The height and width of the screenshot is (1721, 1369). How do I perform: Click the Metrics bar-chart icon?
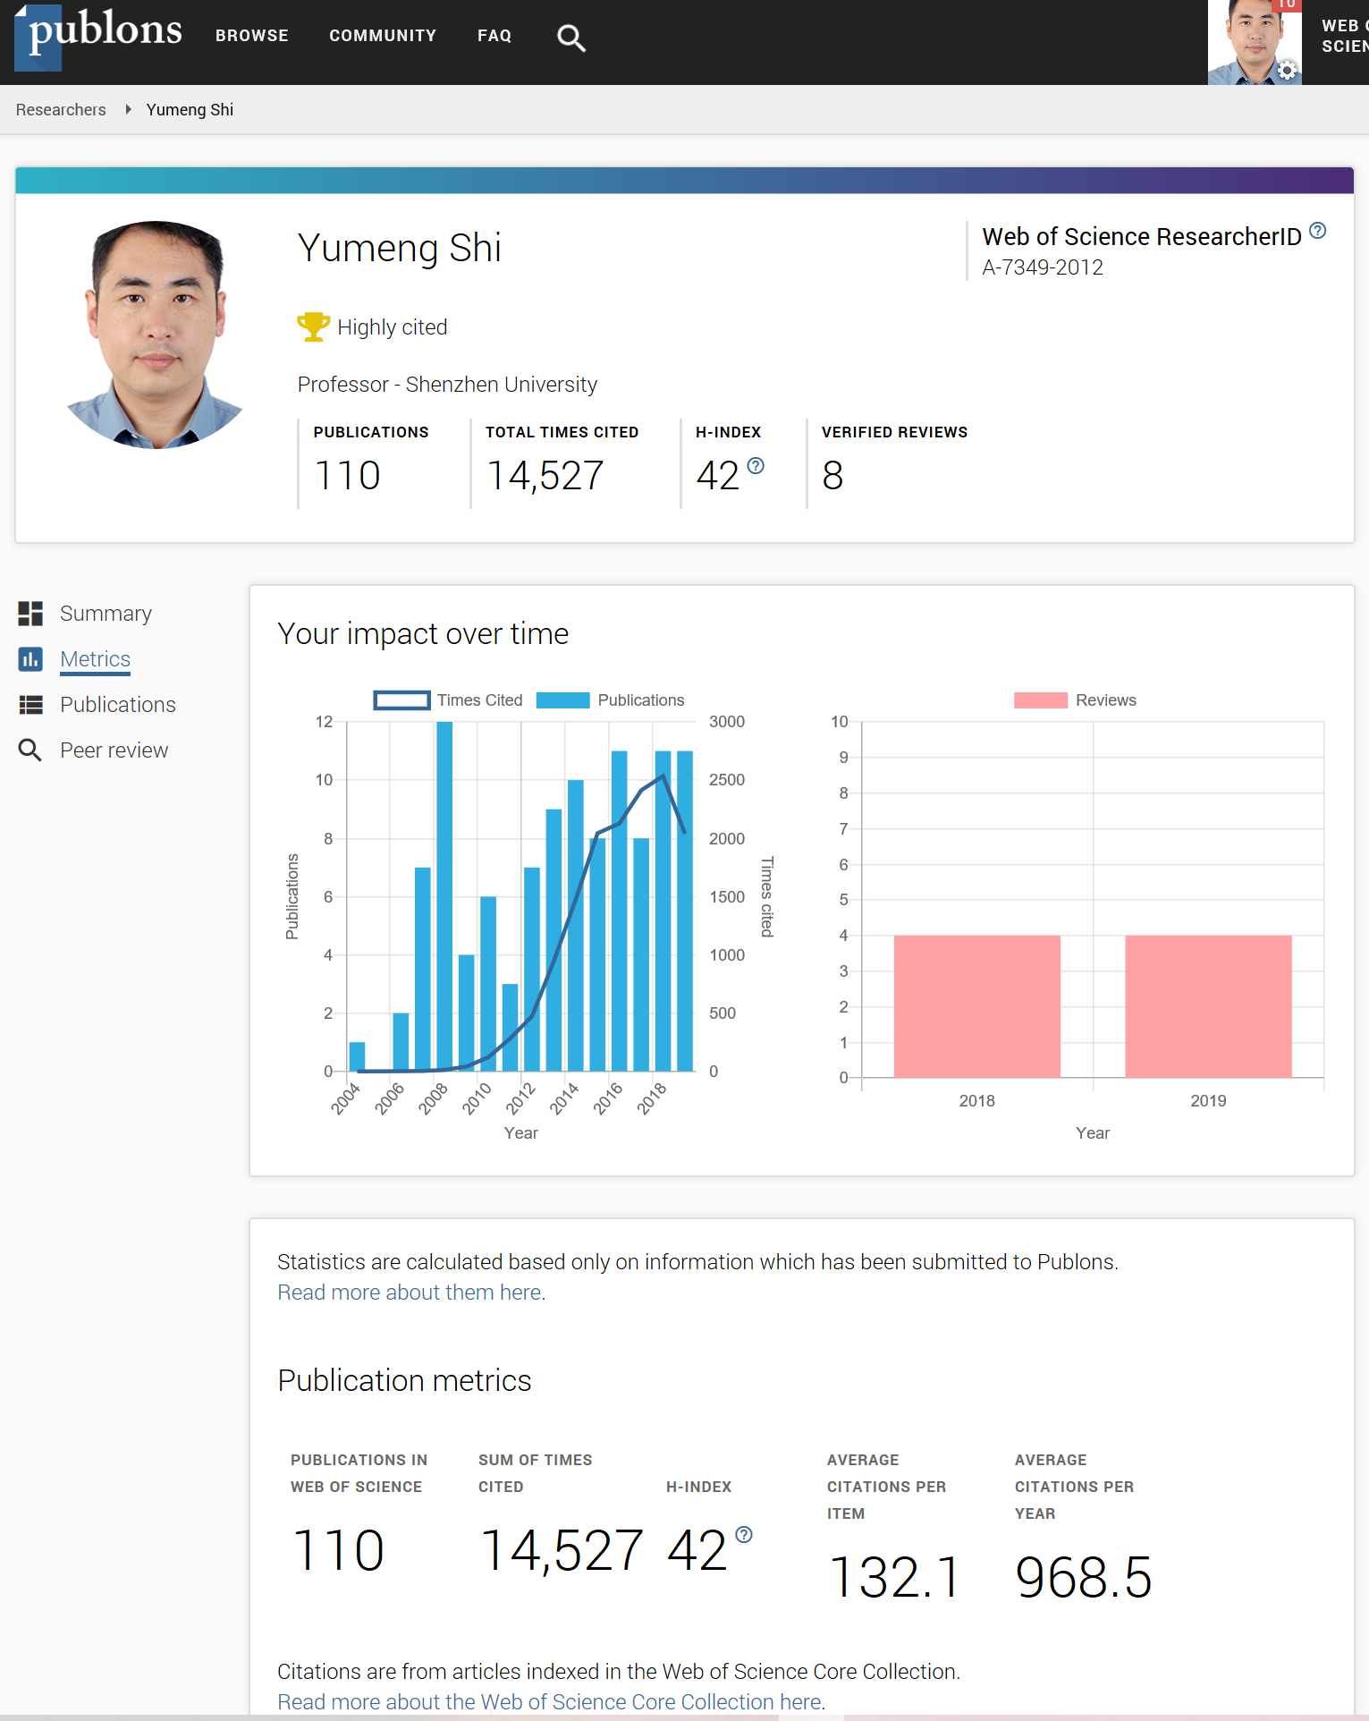click(x=30, y=659)
